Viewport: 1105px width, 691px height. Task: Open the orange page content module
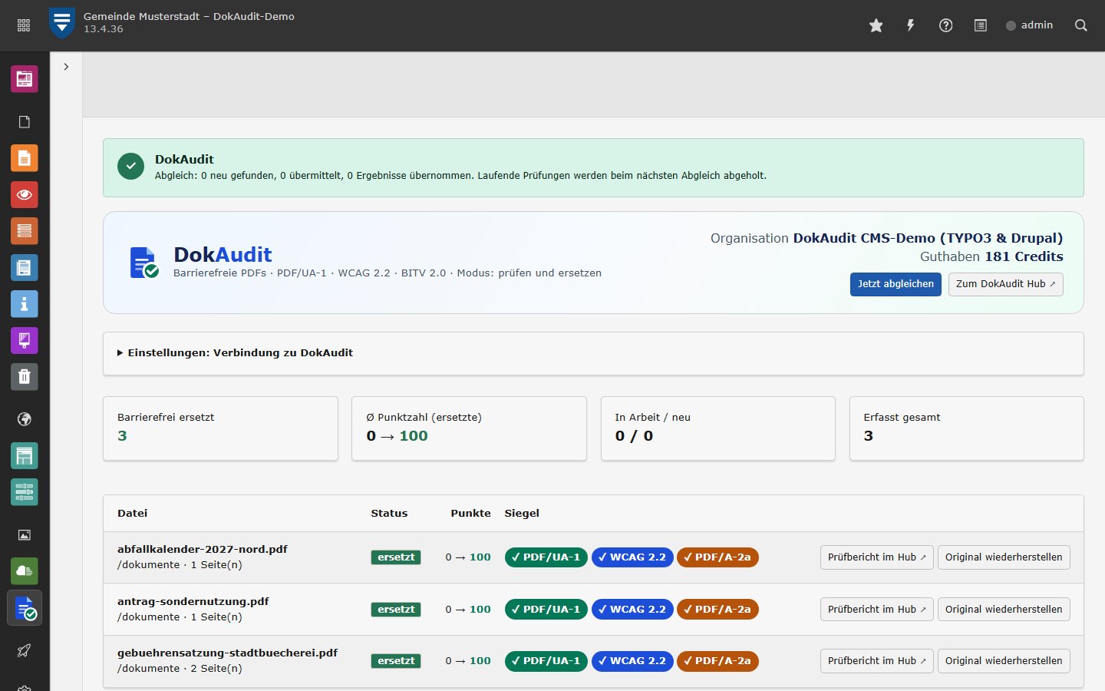25,158
